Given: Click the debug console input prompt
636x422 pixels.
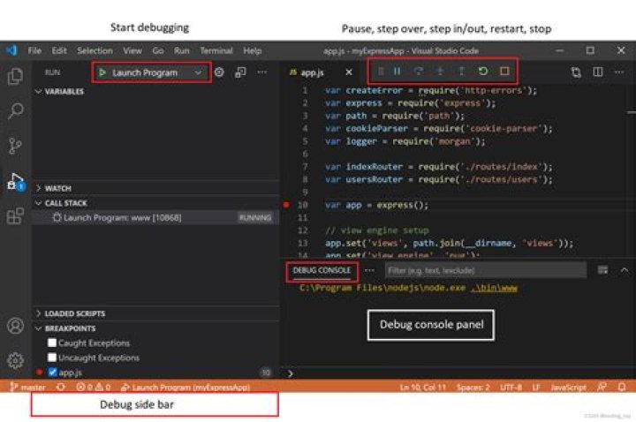Looking at the screenshot, I should coord(458,373).
